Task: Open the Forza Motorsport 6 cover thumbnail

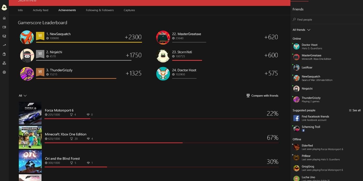Action: click(30, 113)
